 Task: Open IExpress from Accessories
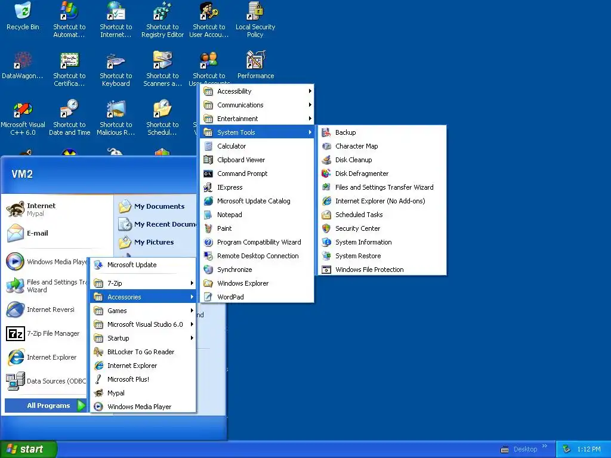coord(257,187)
